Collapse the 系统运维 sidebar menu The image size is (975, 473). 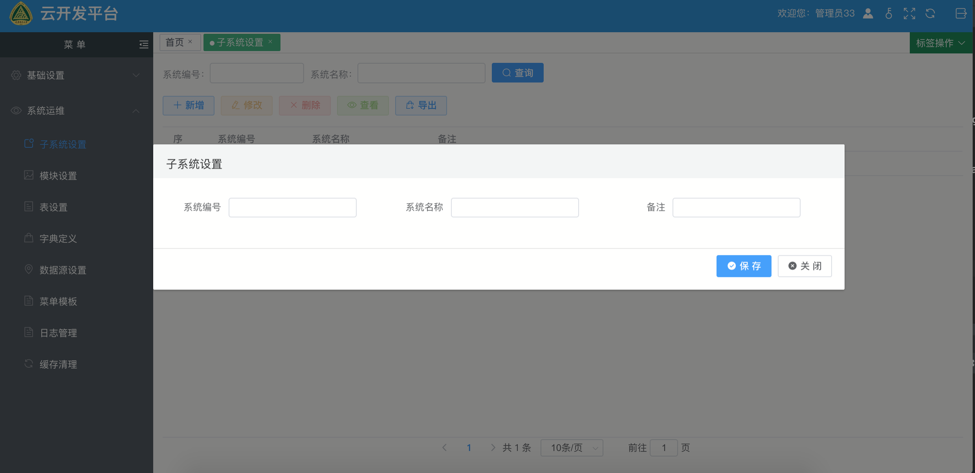(75, 111)
